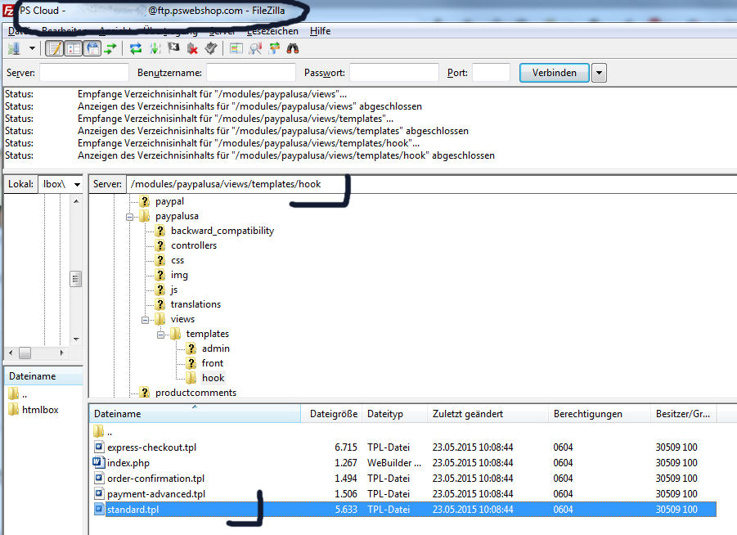Search remote files with binoculars icon

[293, 48]
